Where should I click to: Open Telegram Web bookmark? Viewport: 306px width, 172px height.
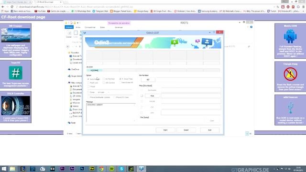tap(100, 11)
